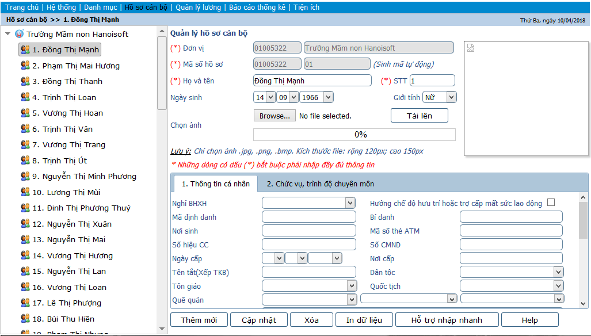
Task: Click staff icon next to 16. Vương Thị Loan
Action: click(25, 287)
